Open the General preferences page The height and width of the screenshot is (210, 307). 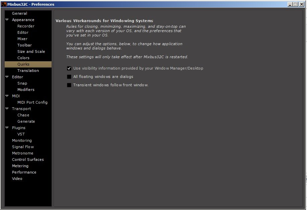pyautogui.click(x=19, y=13)
